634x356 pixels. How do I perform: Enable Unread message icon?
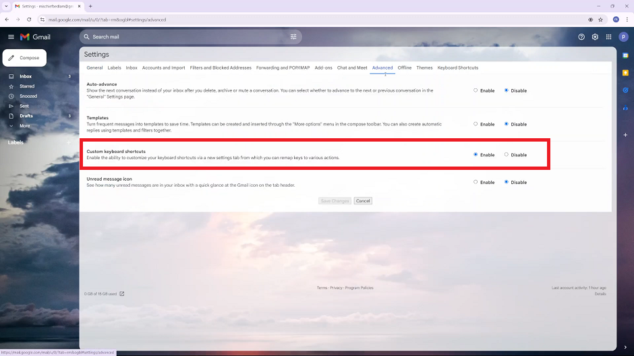point(475,182)
